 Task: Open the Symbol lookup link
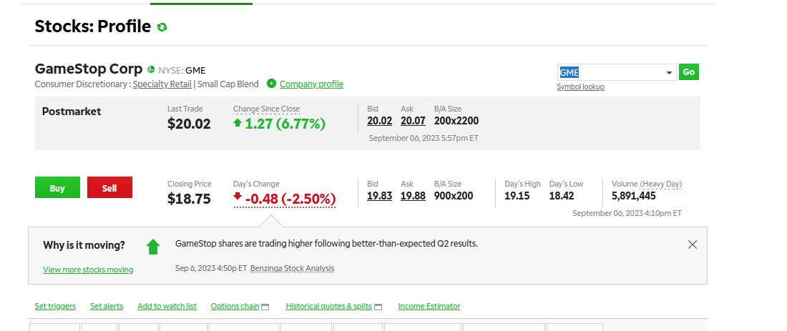point(581,87)
